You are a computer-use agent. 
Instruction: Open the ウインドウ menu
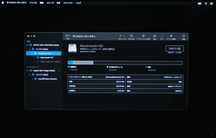point(68,3)
